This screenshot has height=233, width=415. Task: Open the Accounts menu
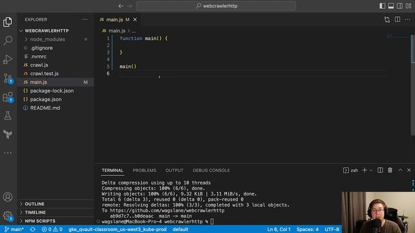8,197
